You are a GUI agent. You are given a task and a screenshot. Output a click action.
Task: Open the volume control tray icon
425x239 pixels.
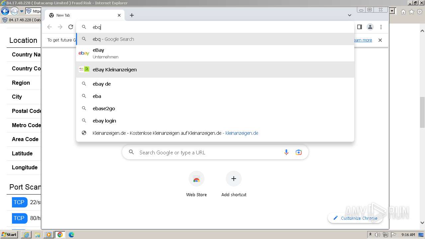tap(378, 235)
